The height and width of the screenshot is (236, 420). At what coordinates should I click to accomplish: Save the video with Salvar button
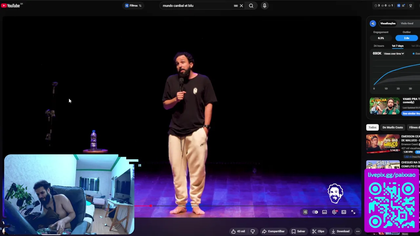298,231
